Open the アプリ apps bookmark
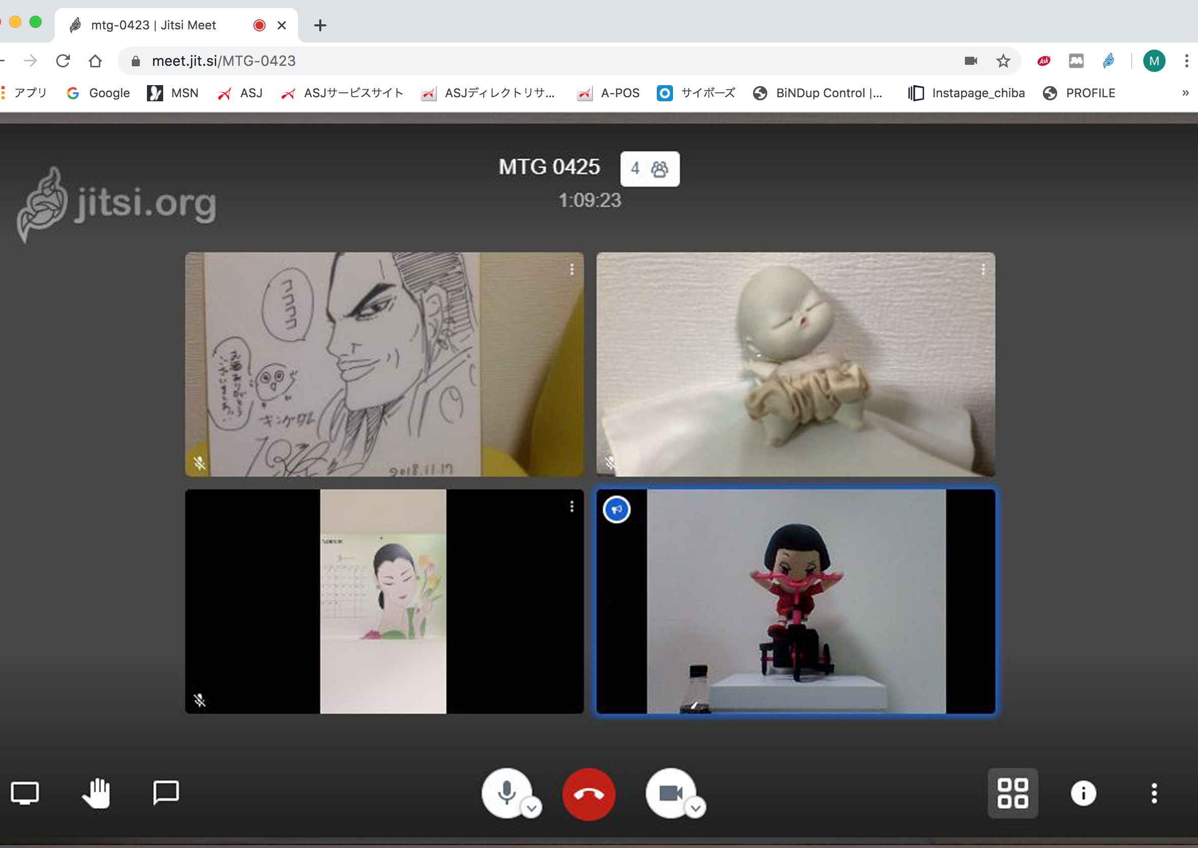 coord(24,93)
